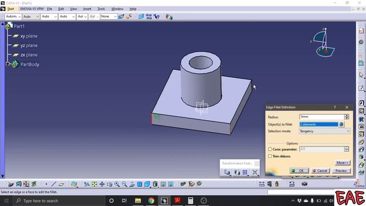The width and height of the screenshot is (366, 206).
Task: Open the Selection mode Tangency dropdown
Action: [325, 131]
